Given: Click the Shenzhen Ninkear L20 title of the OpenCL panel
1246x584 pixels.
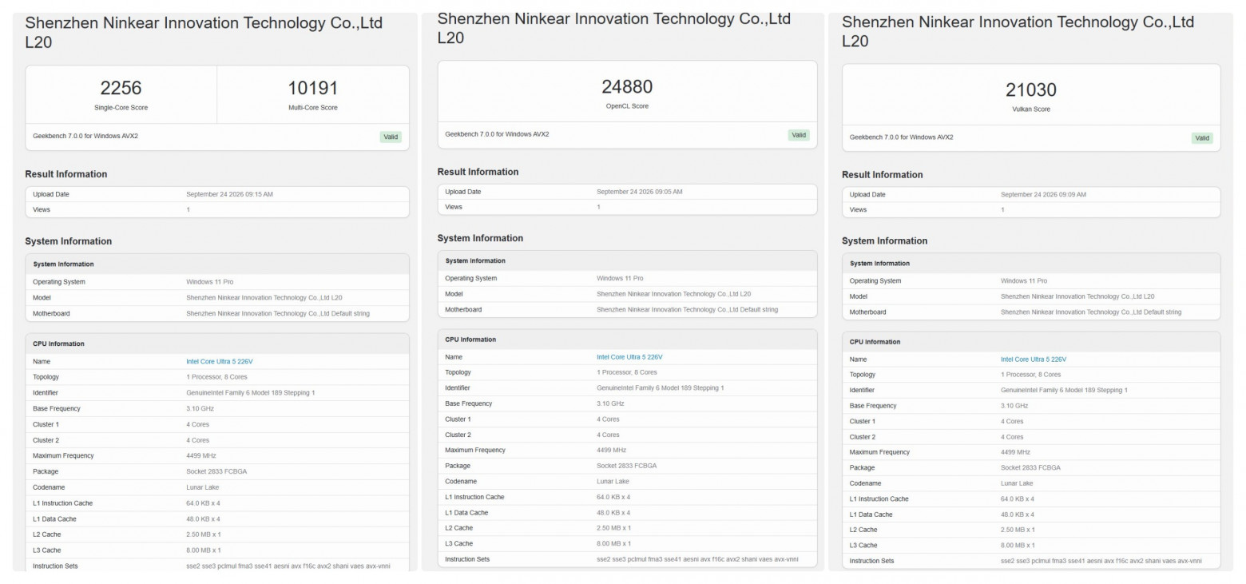Looking at the screenshot, I should coord(614,27).
